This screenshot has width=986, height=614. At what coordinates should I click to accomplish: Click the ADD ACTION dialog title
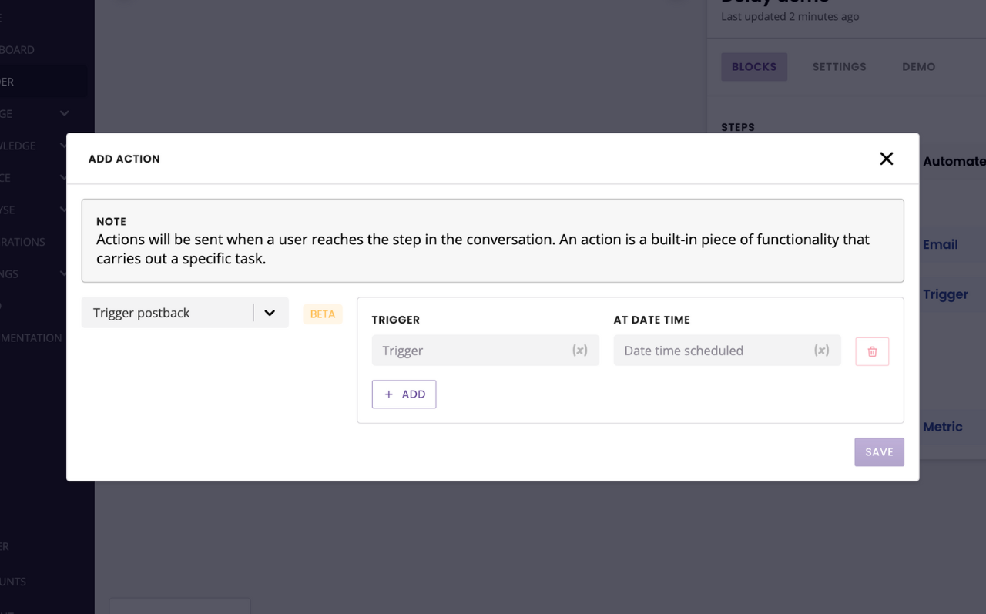click(124, 159)
